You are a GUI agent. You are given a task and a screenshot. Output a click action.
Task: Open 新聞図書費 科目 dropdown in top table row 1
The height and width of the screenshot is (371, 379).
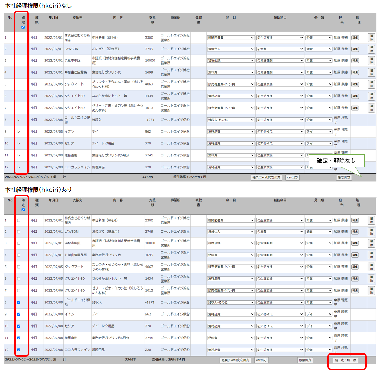pos(231,38)
